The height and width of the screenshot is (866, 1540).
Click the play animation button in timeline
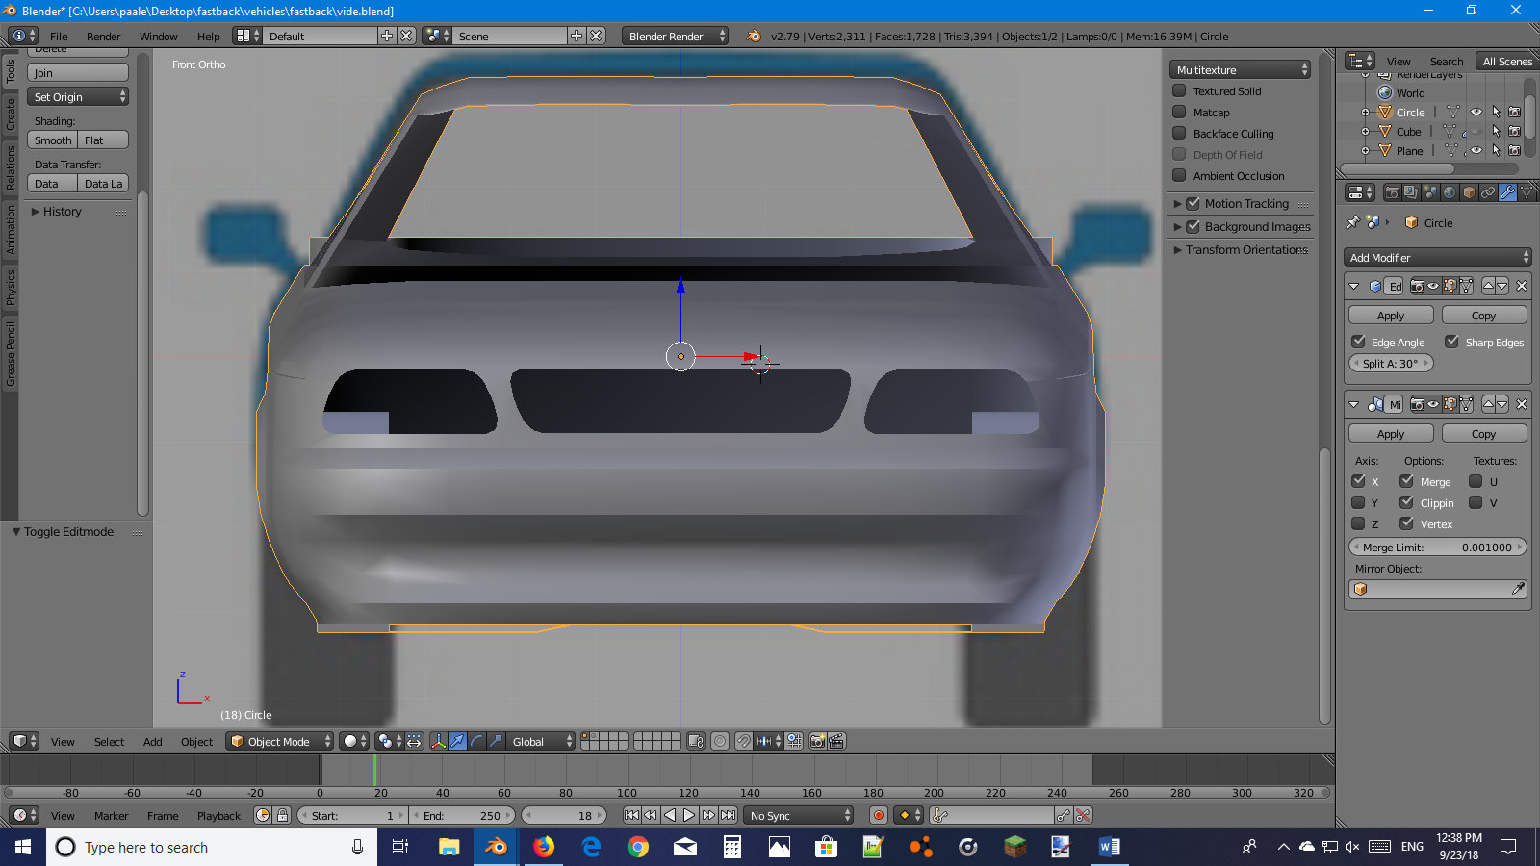coord(689,815)
